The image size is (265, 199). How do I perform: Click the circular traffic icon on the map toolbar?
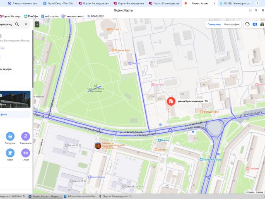point(247,24)
